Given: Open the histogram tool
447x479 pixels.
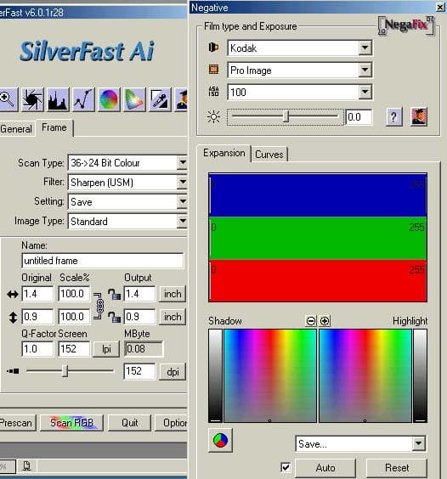Looking at the screenshot, I should [58, 99].
